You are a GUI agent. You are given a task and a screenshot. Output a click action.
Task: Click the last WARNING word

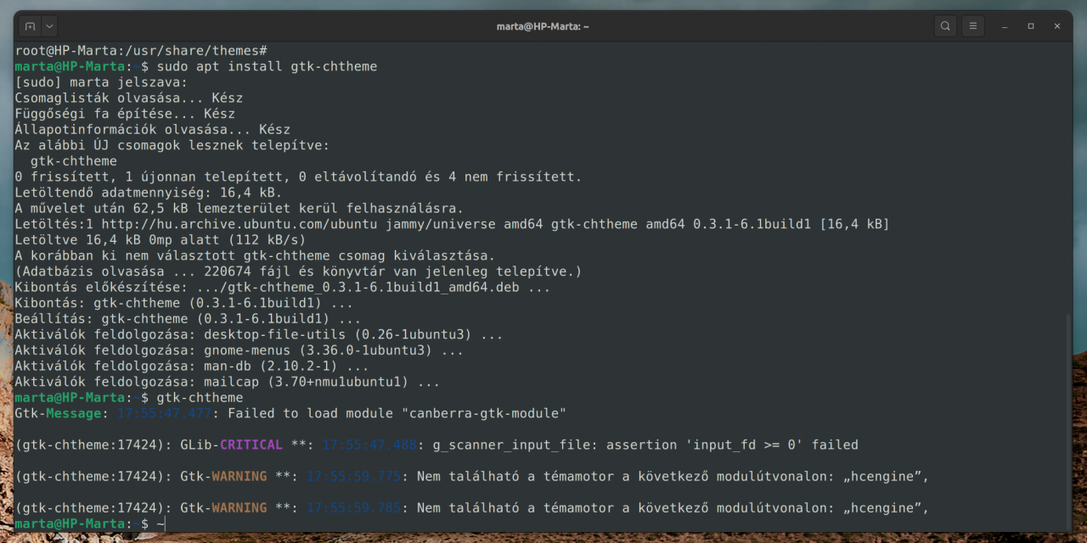(239, 508)
